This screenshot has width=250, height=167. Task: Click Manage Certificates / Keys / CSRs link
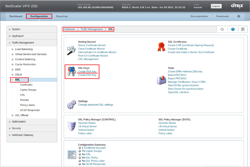(x=187, y=82)
